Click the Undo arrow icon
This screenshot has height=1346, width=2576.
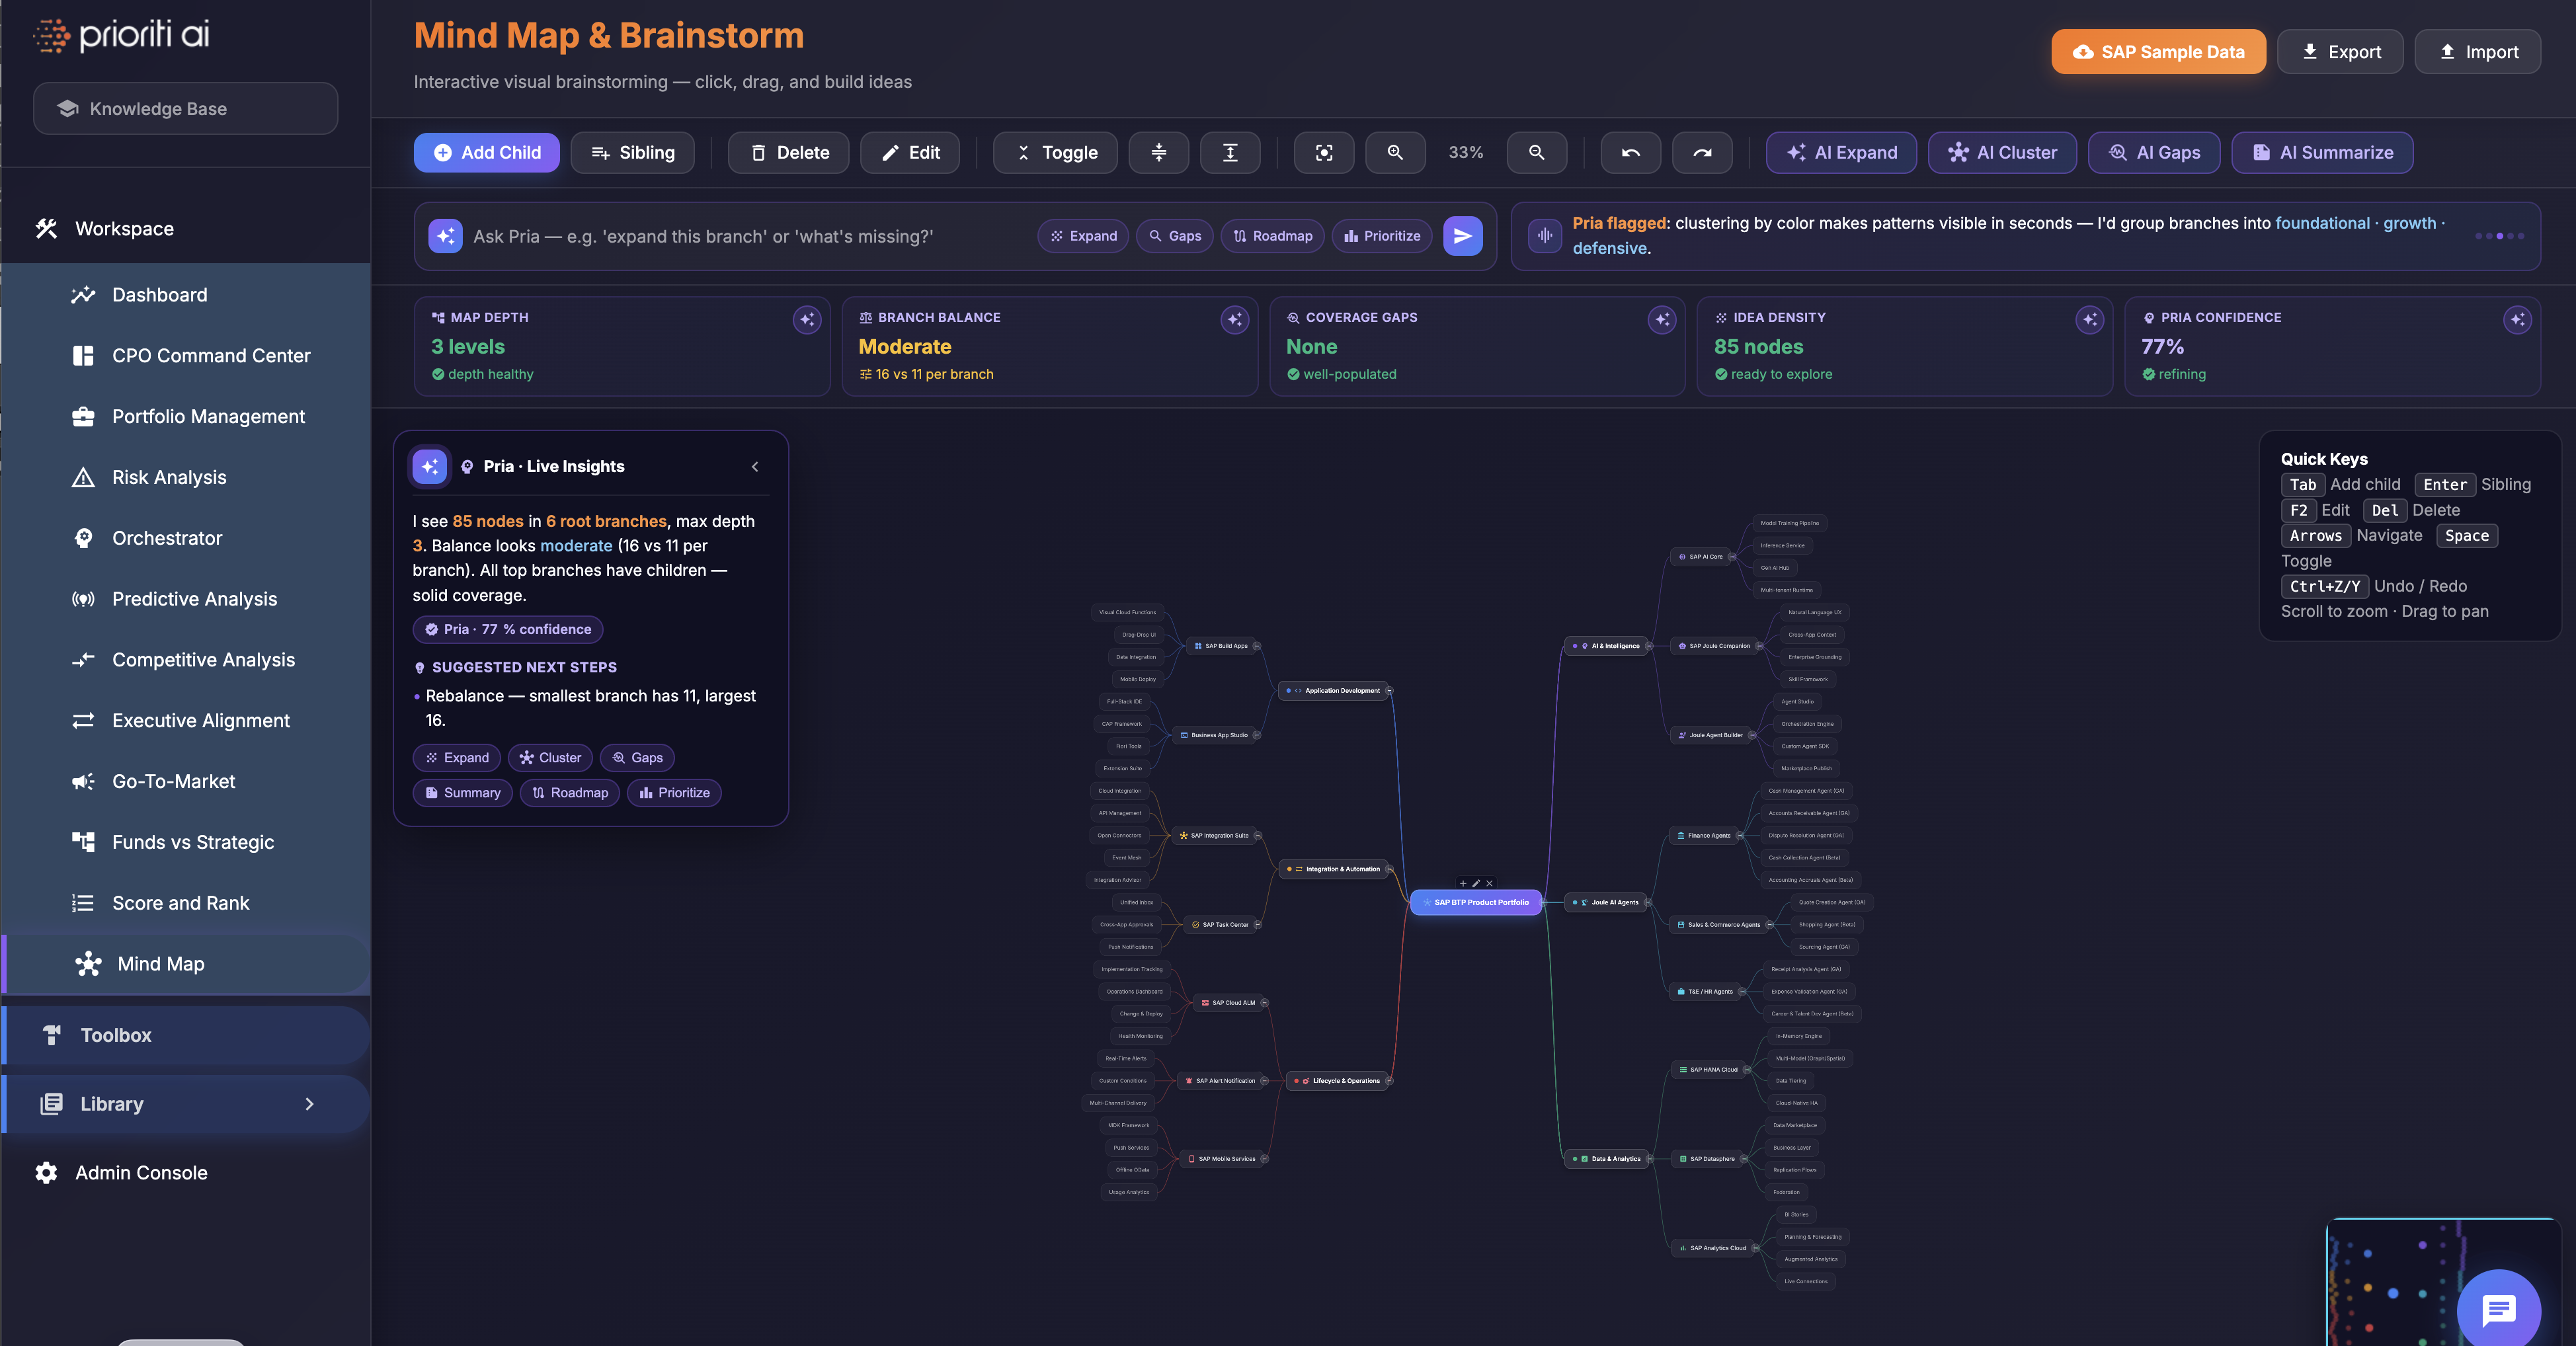point(1631,152)
